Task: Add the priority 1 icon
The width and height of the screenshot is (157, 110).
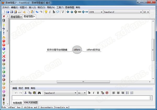Action: pos(4,60)
